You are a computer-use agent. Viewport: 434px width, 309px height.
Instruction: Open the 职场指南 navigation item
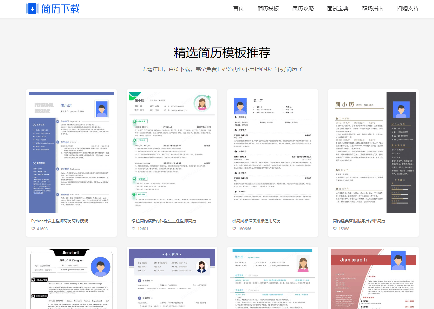click(x=373, y=9)
